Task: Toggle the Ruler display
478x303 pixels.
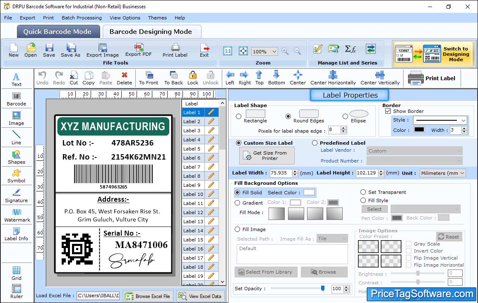Action: pyautogui.click(x=17, y=292)
